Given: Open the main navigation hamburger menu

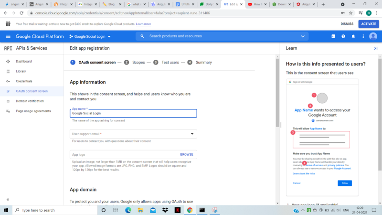Looking at the screenshot, I should tap(8, 36).
